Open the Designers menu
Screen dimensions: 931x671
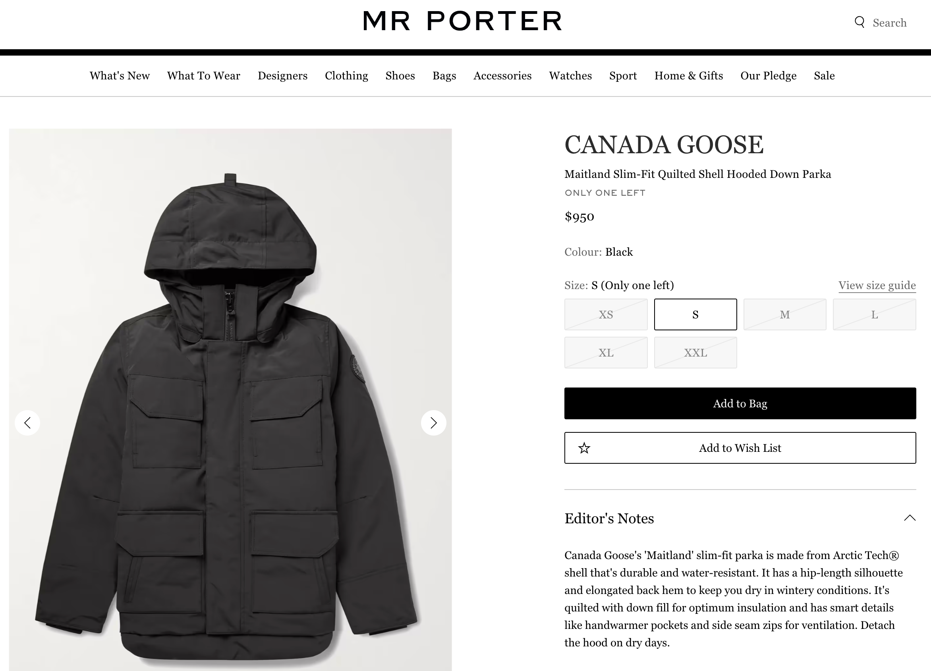[282, 75]
